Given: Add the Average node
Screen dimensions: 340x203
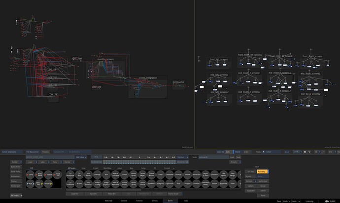Looking at the screenshot, I should pyautogui.click(x=98, y=174).
